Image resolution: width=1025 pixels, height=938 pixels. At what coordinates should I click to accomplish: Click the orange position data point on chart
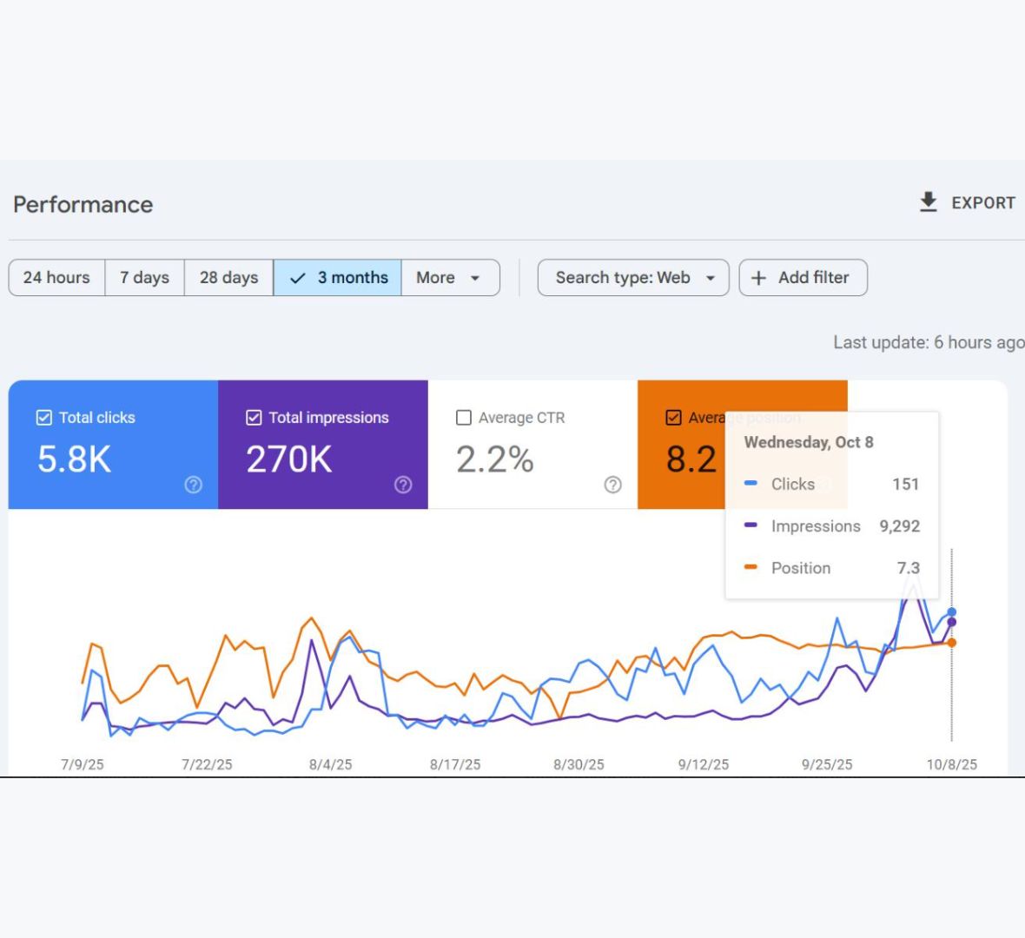tap(952, 643)
